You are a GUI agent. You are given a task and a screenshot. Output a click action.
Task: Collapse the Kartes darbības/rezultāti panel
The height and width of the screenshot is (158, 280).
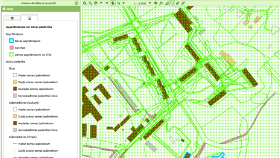(77, 3)
